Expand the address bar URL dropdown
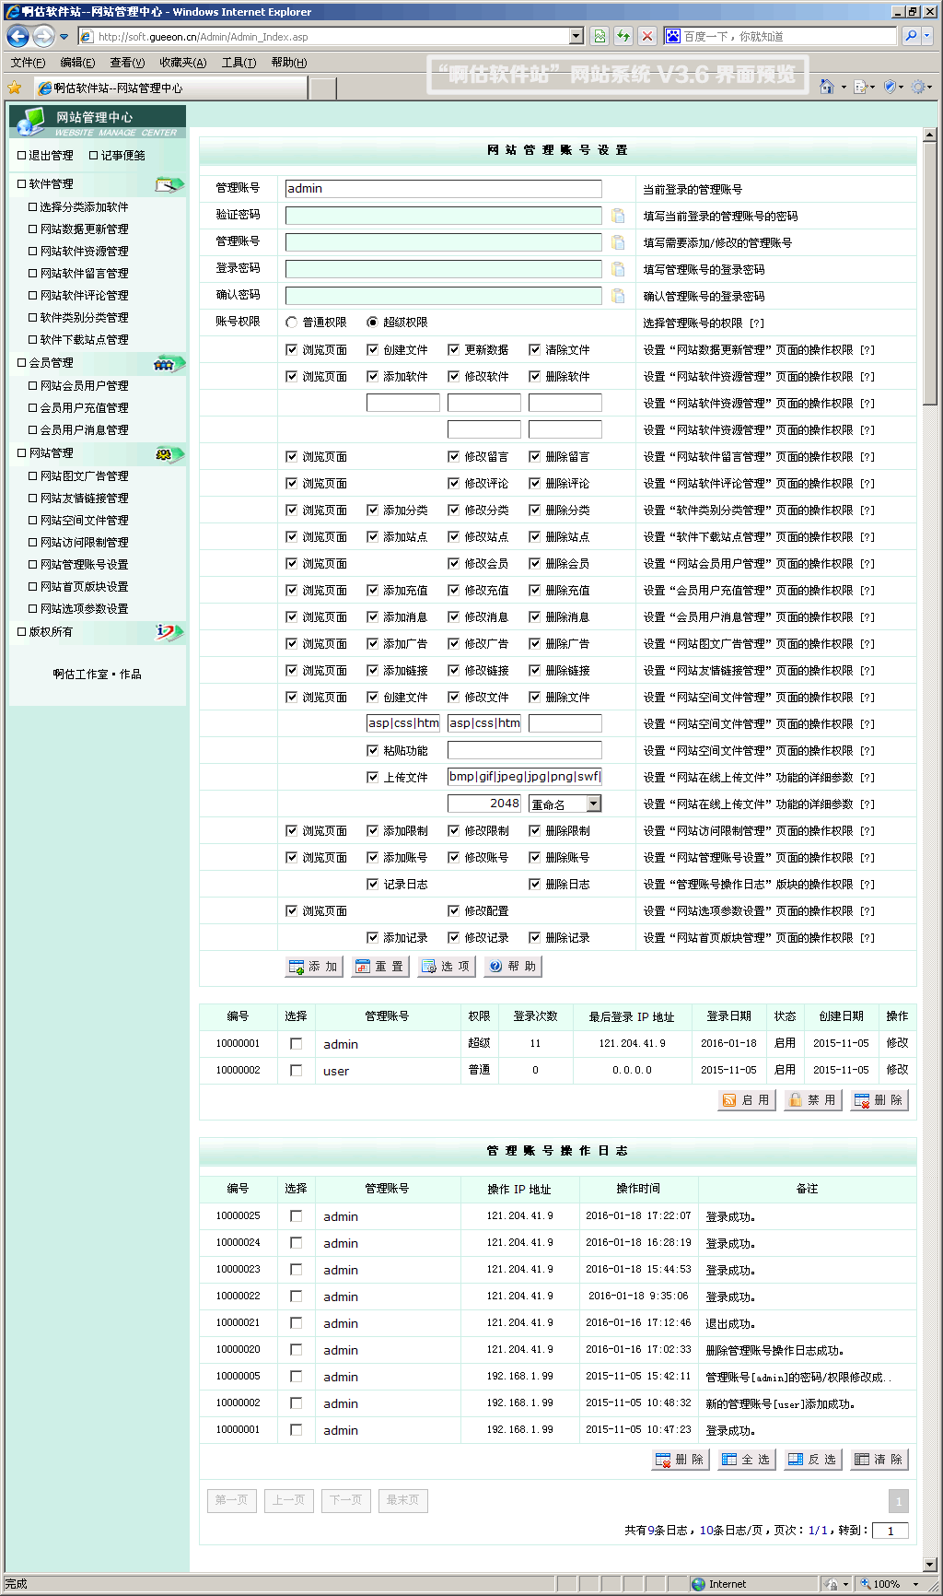This screenshot has height=1596, width=943. pyautogui.click(x=576, y=36)
